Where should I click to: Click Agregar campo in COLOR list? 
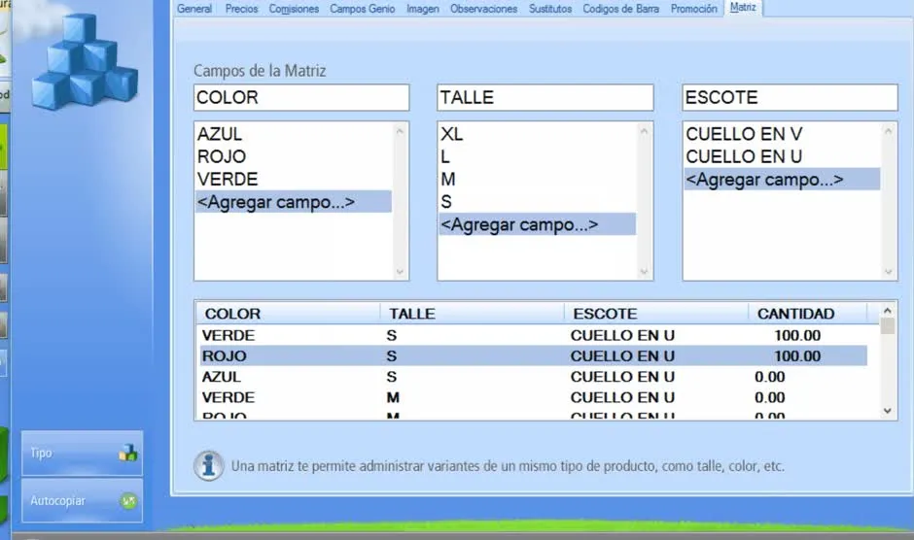[x=294, y=202]
